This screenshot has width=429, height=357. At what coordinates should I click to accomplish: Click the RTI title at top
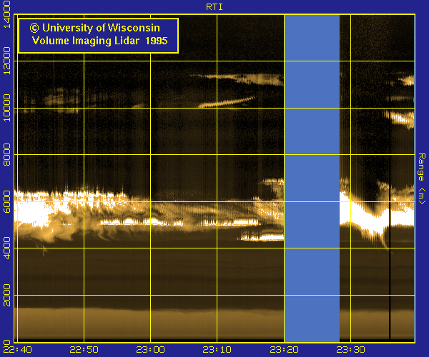pos(214,7)
